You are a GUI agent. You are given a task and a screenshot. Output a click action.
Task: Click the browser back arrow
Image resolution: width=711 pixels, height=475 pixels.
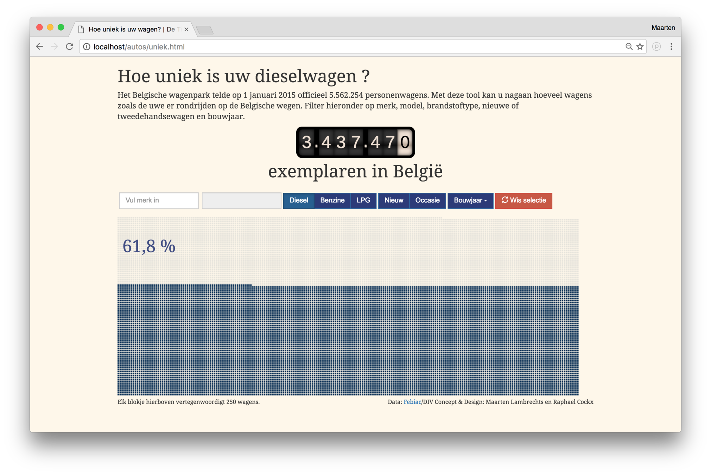coord(39,46)
